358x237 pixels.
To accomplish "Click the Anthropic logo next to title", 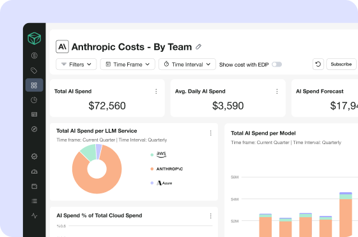I will (63, 47).
